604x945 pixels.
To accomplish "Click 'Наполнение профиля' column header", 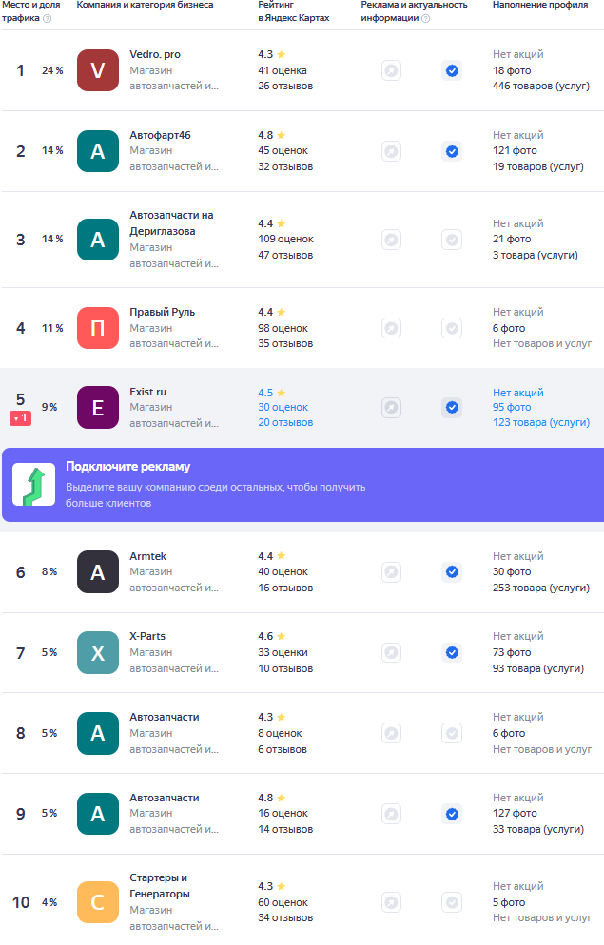I will (539, 5).
